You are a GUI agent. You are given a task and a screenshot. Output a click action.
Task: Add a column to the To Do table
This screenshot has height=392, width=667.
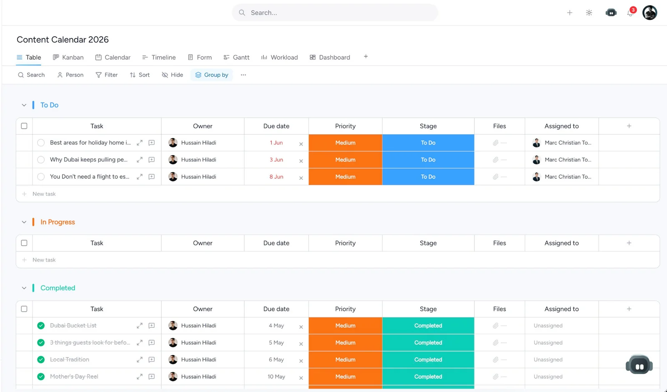pos(629,126)
